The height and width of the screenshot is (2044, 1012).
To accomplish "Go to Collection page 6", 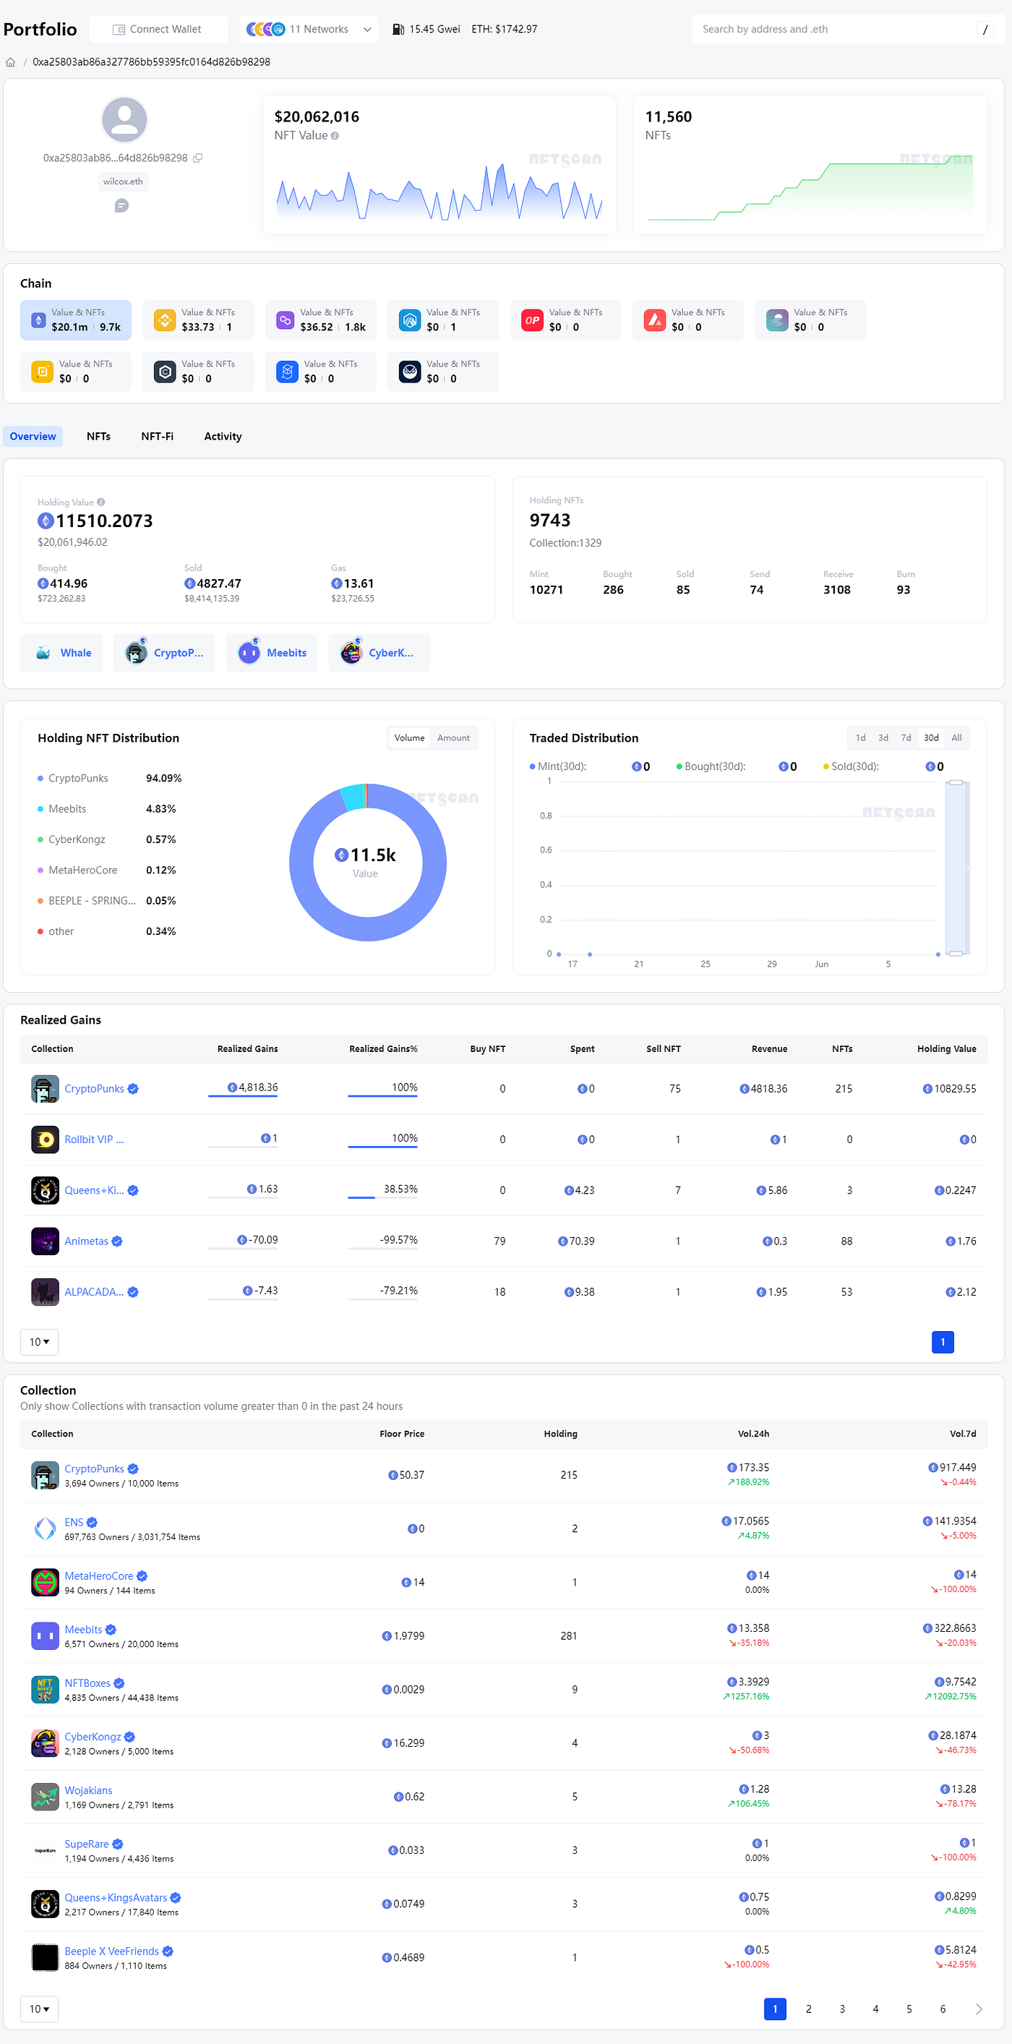I will tap(942, 2009).
